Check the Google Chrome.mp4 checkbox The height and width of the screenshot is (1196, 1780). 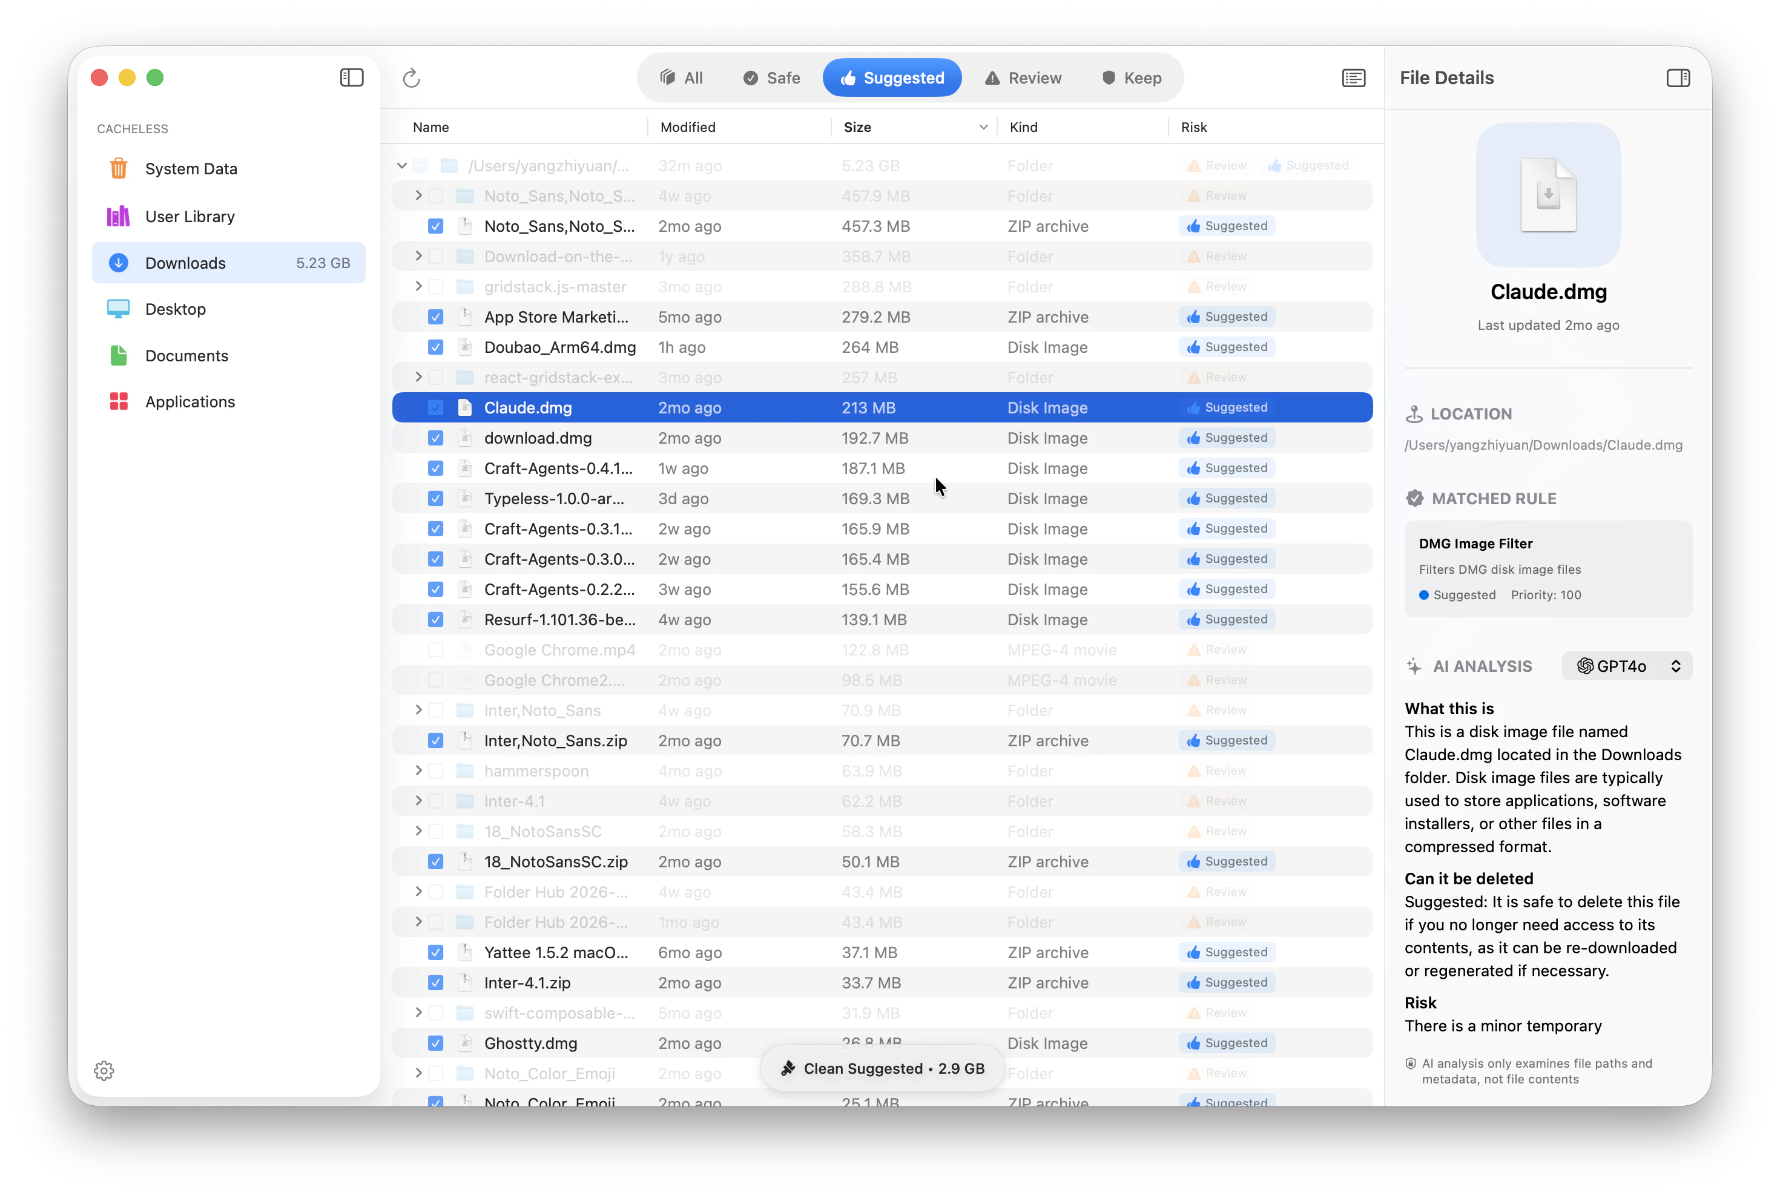tap(436, 650)
